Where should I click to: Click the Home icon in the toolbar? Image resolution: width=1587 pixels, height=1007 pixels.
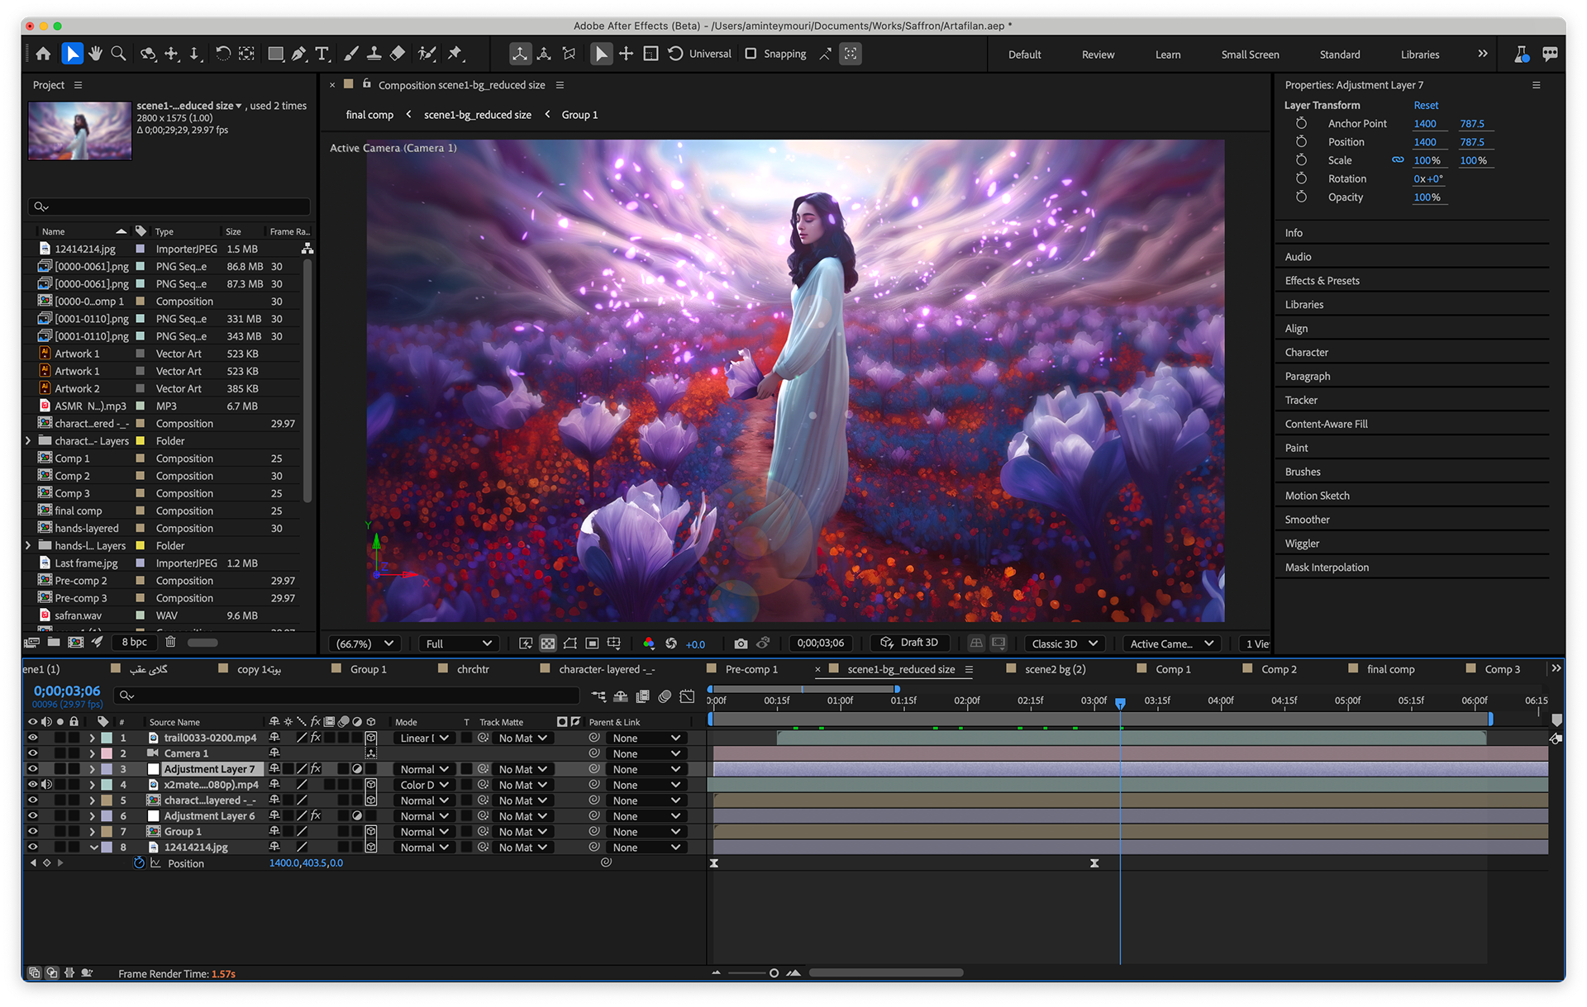click(43, 54)
